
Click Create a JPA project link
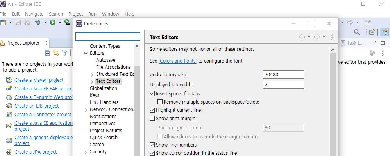point(36,152)
